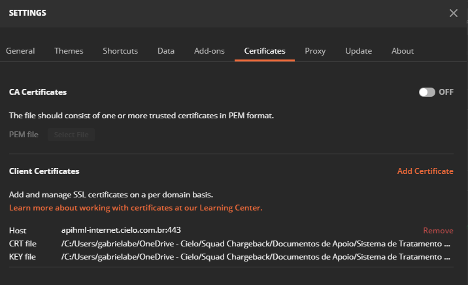Image resolution: width=468 pixels, height=285 pixels.
Task: Close the Settings dialog with the X
Action: [x=454, y=13]
